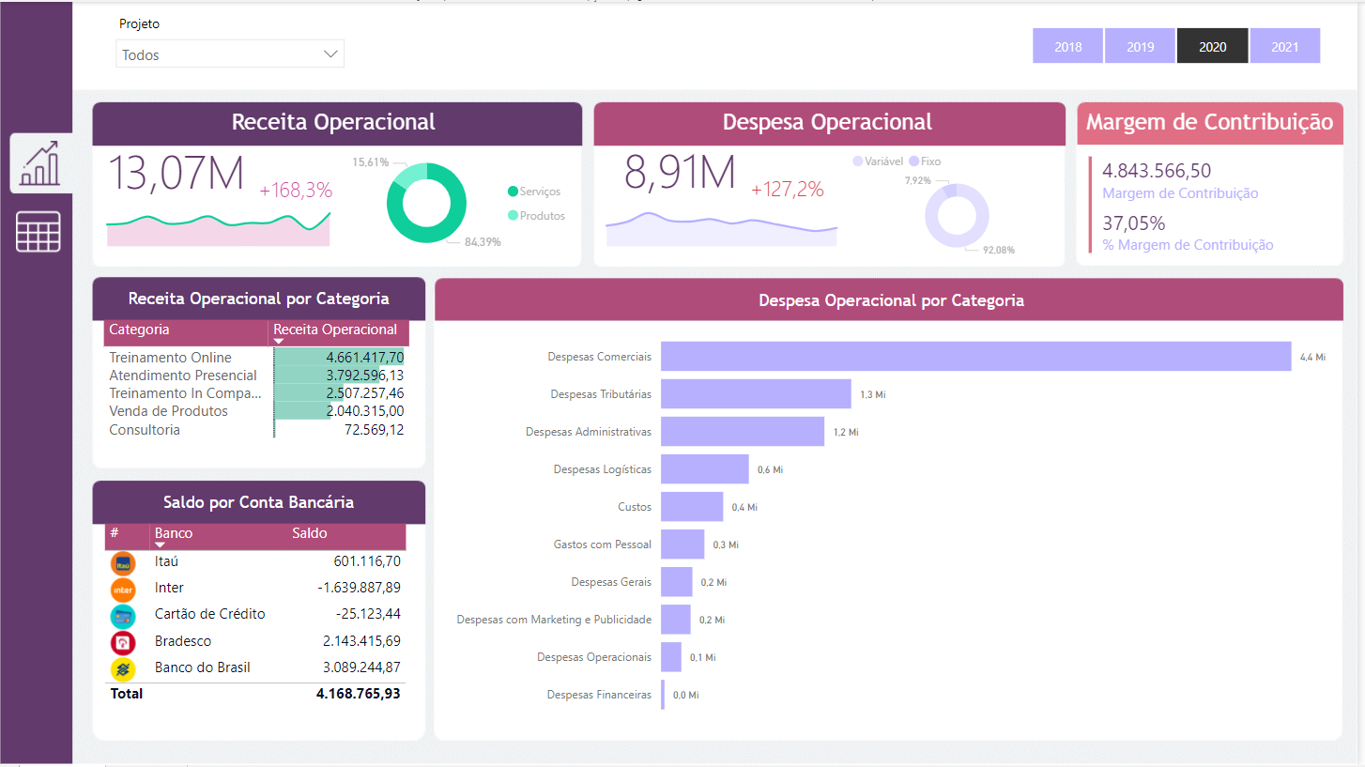
Task: Click the Inter bank logo icon
Action: pos(123,589)
